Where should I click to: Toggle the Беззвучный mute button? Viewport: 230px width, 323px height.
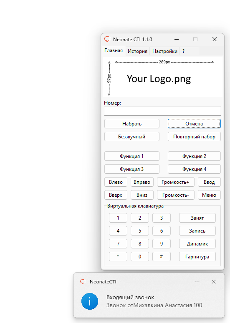tap(132, 137)
